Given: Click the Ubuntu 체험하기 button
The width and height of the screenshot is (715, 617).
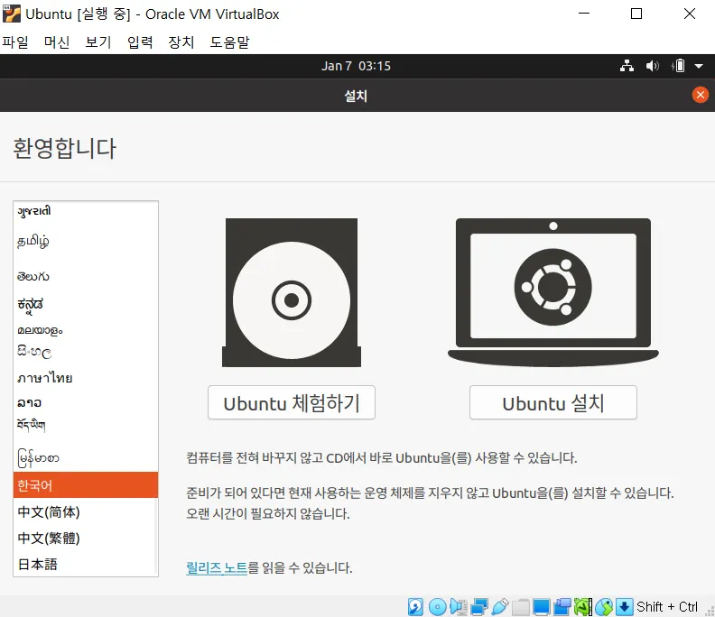Looking at the screenshot, I should point(292,402).
